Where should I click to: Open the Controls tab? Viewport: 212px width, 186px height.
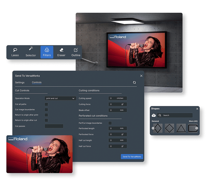tap(37, 82)
